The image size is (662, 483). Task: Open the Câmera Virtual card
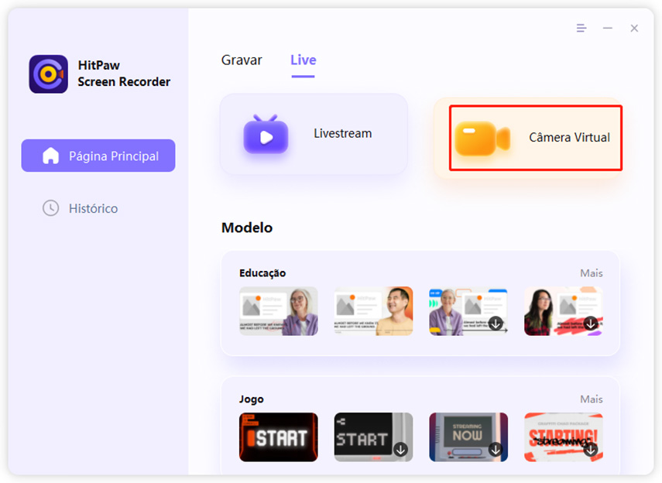pyautogui.click(x=536, y=139)
